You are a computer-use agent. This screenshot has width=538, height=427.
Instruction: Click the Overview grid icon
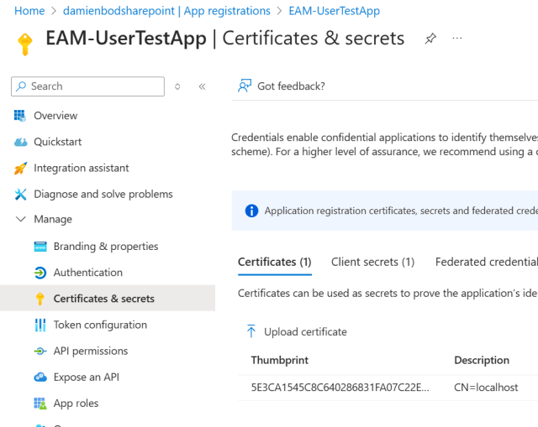(20, 116)
